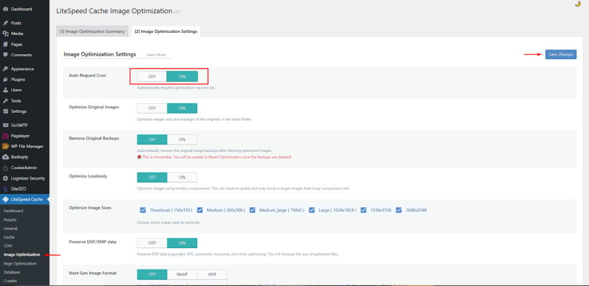Open Plugins via the plug icon
The height and width of the screenshot is (286, 589).
pos(6,79)
